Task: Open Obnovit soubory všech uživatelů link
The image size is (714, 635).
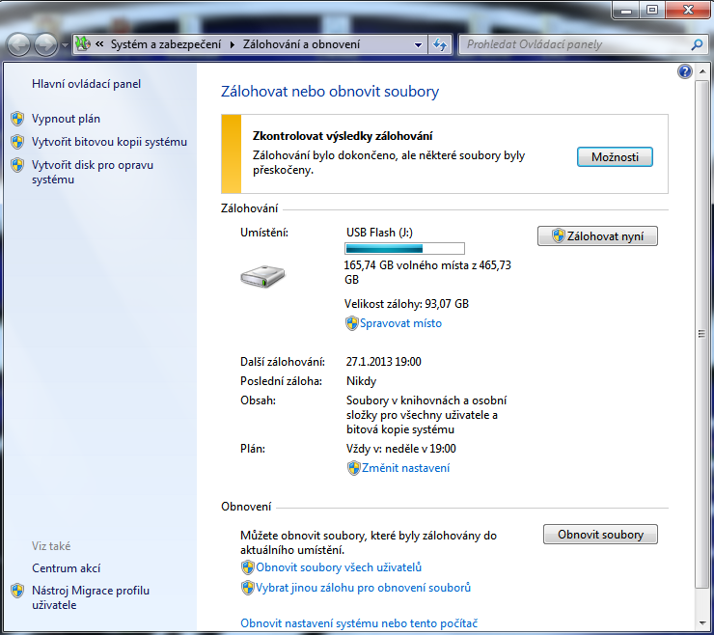Action: pyautogui.click(x=339, y=567)
